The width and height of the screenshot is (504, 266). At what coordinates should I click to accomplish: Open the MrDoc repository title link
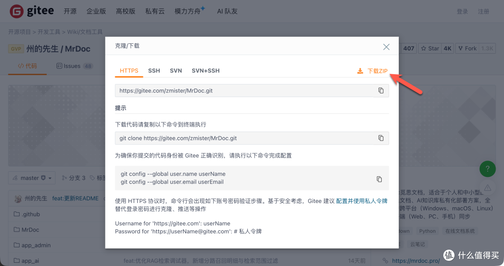[x=78, y=49]
